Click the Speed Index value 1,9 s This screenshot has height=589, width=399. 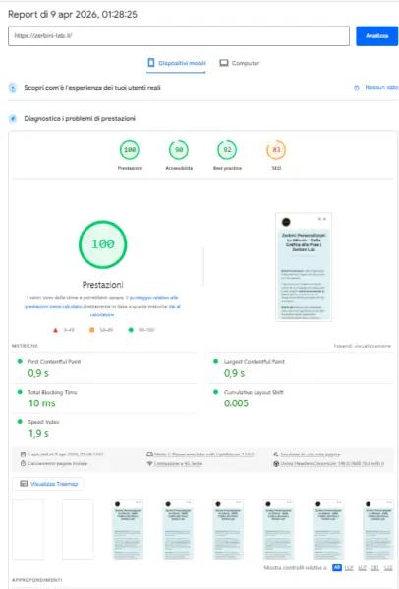tap(38, 433)
